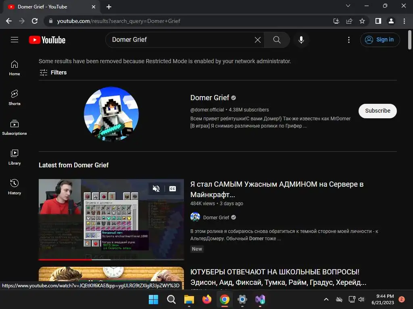Click the magnifier search button

(277, 40)
